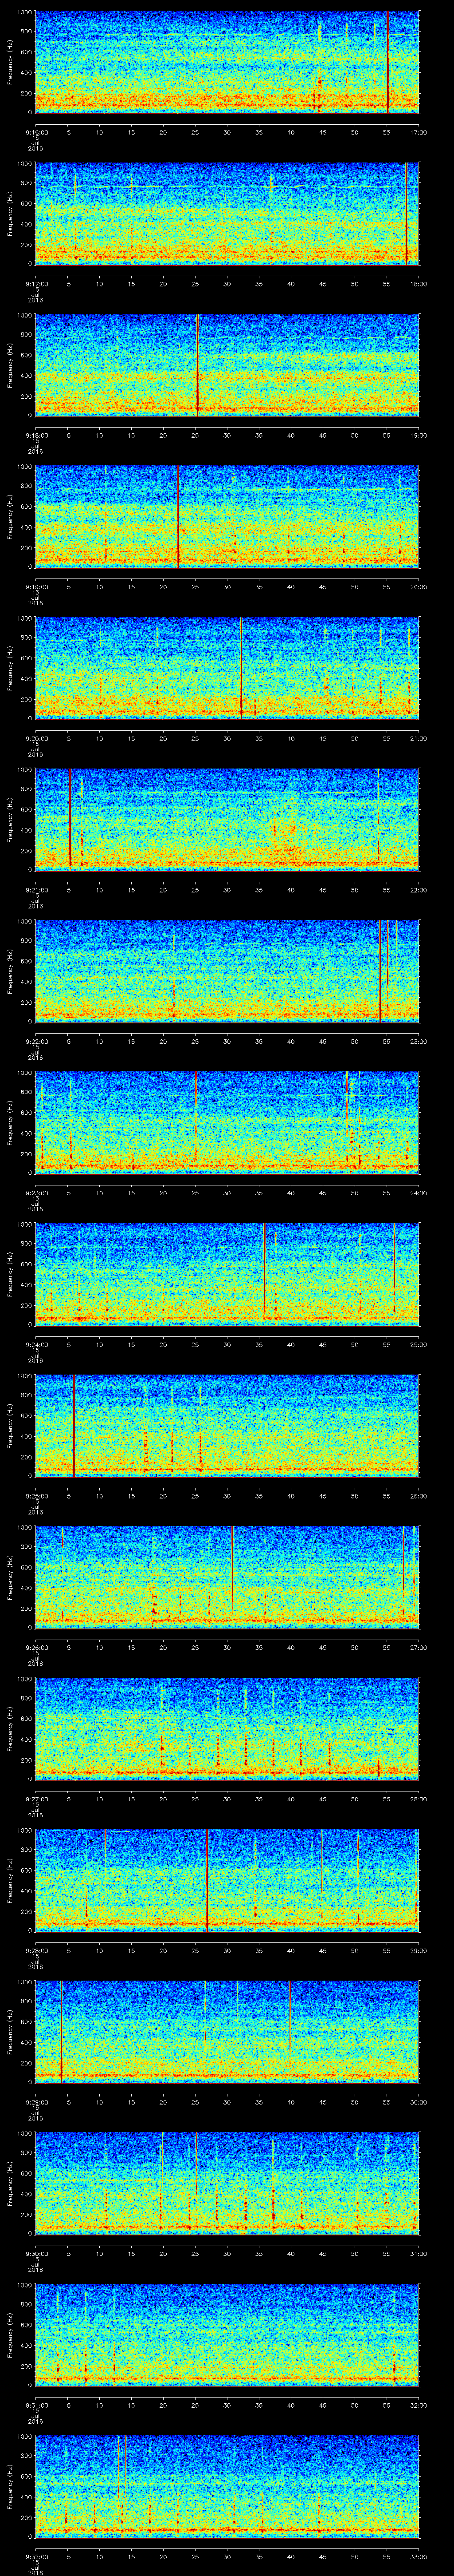Click the red vertical spike near 58 seconds in 9:17 panel
This screenshot has width=454, height=2576.
(x=406, y=213)
